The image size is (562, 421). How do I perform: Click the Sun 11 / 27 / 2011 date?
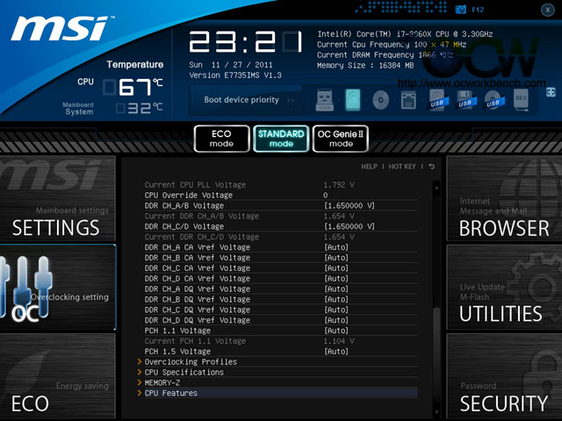231,65
